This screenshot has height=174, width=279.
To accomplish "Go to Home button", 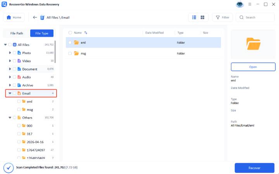I will pyautogui.click(x=14, y=17).
